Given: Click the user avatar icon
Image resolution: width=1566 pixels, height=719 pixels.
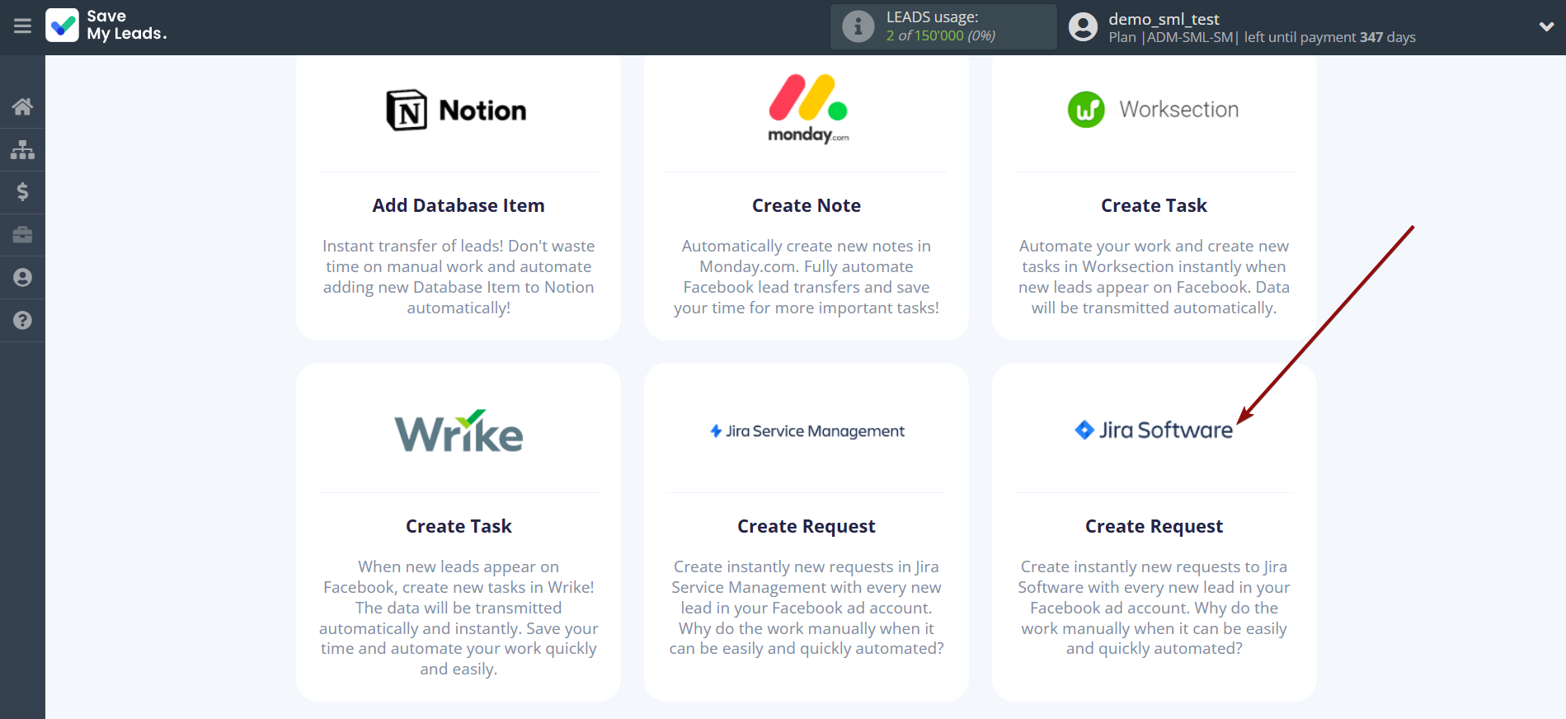Looking at the screenshot, I should pos(1083,27).
